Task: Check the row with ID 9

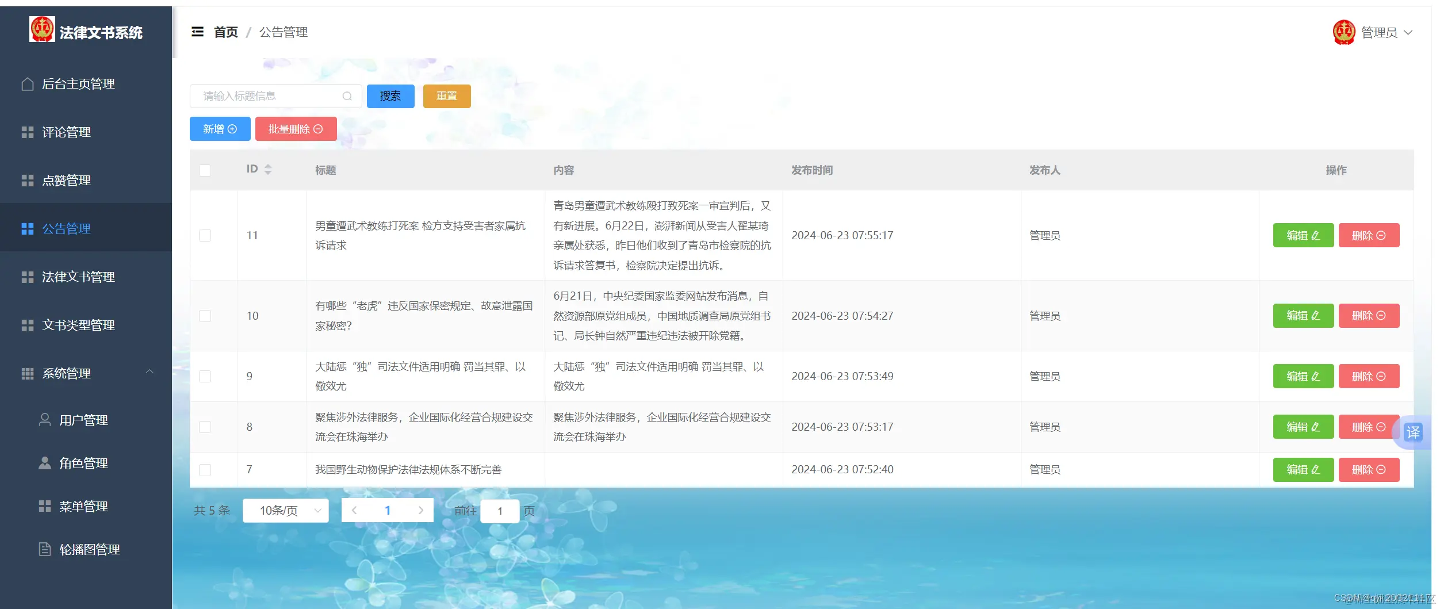Action: [x=205, y=376]
